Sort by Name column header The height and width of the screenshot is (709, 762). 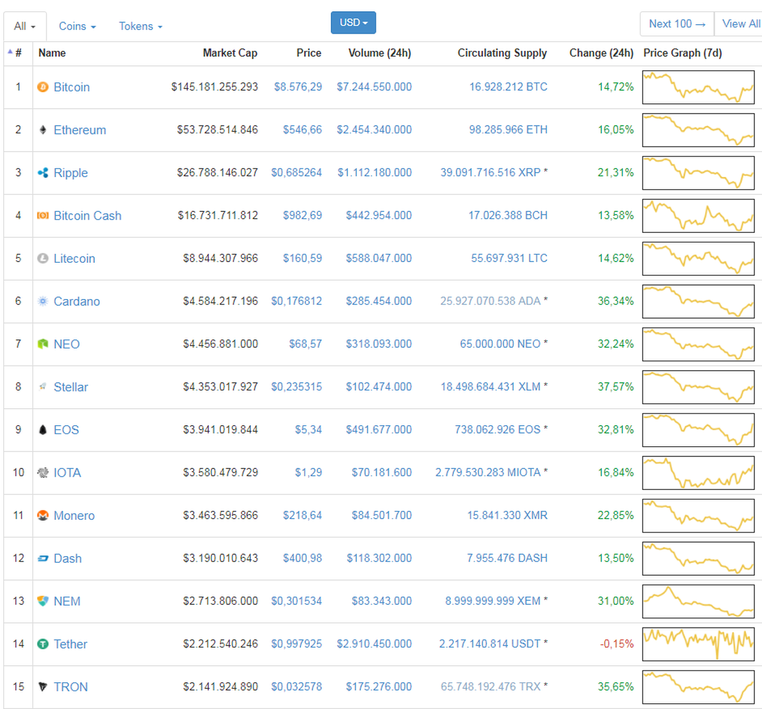click(52, 53)
